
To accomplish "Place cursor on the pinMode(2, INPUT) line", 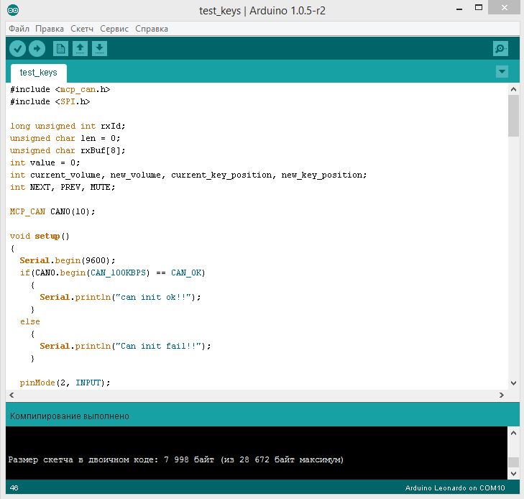I will [x=65, y=383].
